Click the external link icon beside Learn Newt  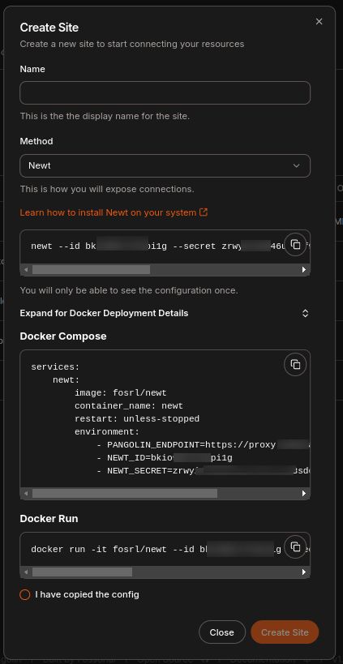[x=204, y=212]
